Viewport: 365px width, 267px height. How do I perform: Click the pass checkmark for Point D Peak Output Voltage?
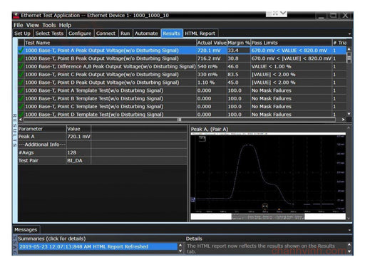coord(21,83)
